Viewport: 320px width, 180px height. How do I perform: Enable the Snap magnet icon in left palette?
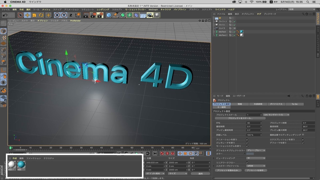[x=3, y=90]
